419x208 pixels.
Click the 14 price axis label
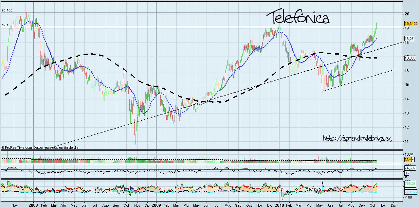(x=408, y=99)
